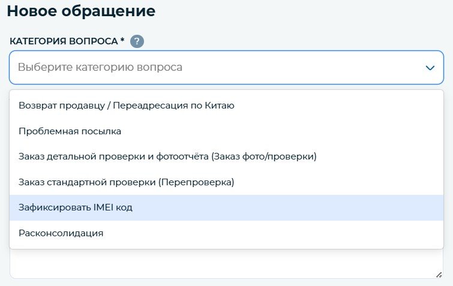Click into the message text area below list
This screenshot has width=453, height=286.
227,264
